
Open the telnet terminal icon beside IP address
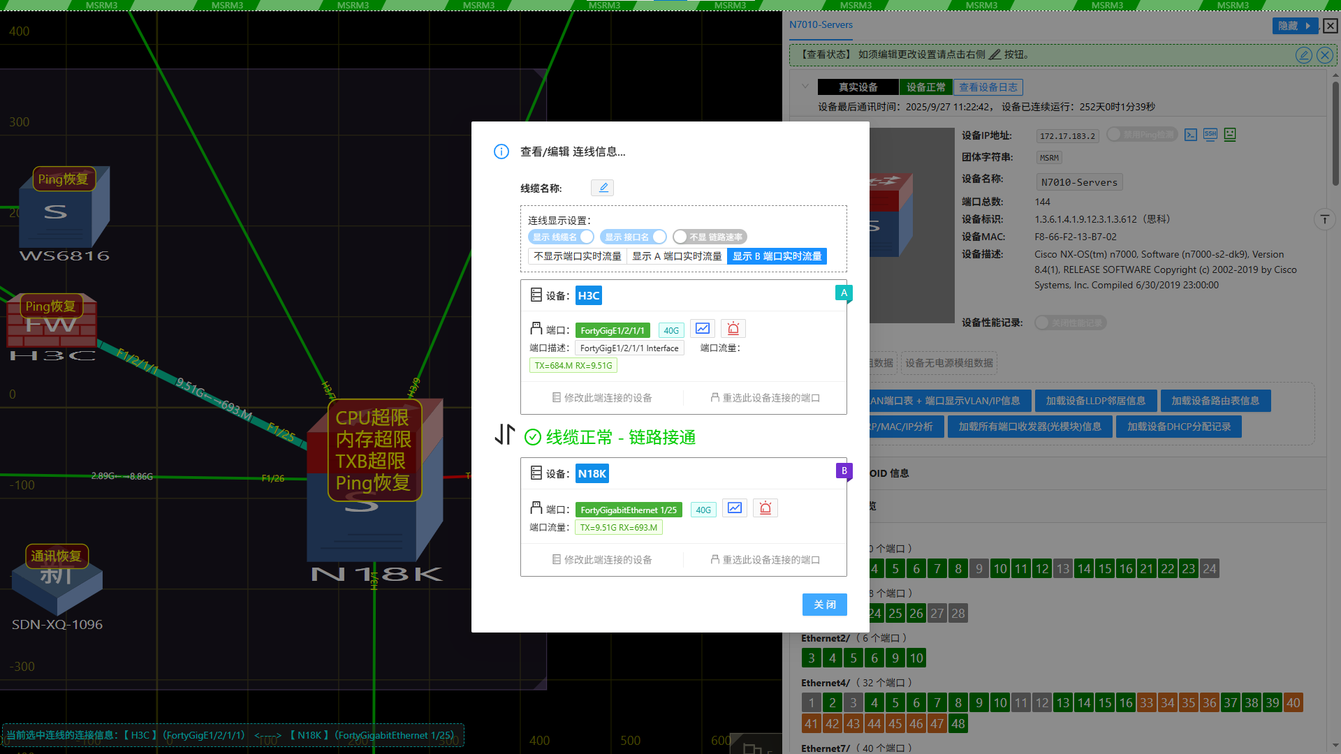(x=1191, y=135)
